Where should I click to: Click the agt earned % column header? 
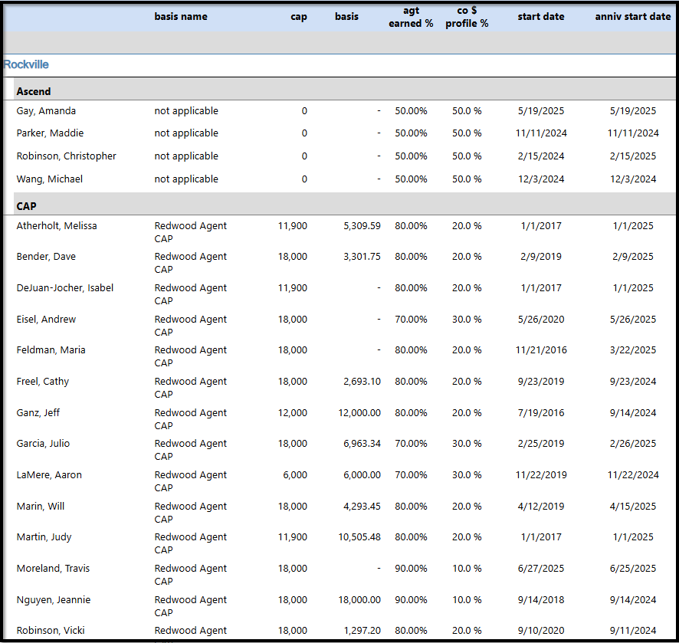411,17
